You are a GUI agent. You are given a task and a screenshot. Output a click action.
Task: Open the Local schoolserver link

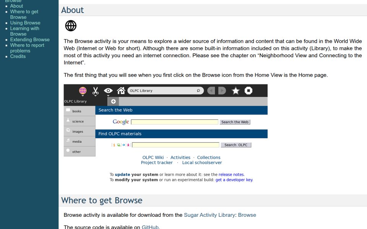202,163
